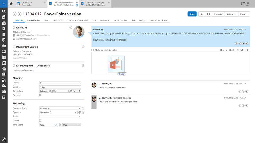The image size is (255, 143).
Task: Tick the Closed checkbox
Action: (x=40, y=120)
